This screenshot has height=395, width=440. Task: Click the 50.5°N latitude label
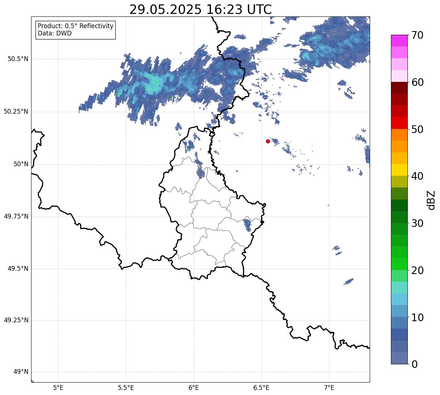coord(18,59)
